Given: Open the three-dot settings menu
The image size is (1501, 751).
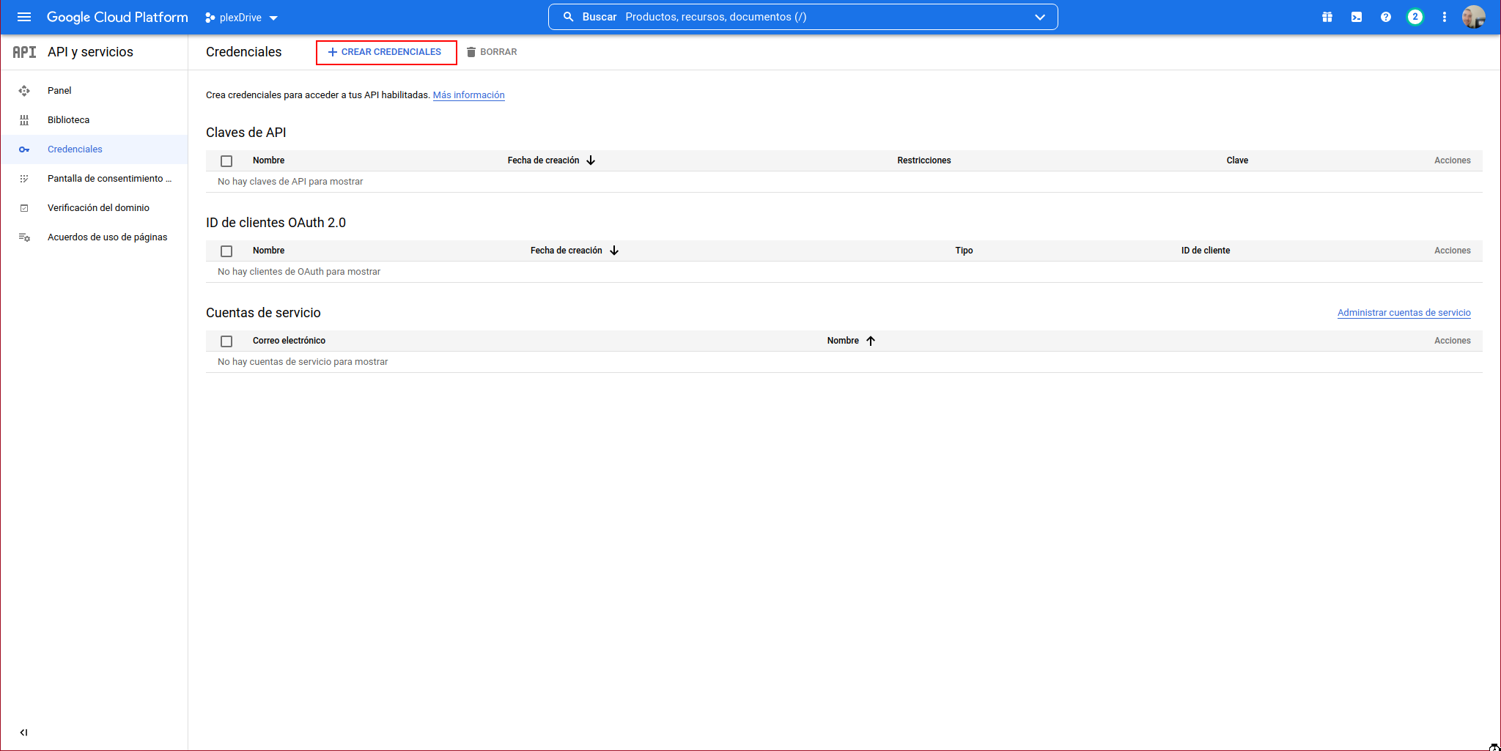Looking at the screenshot, I should [1444, 17].
